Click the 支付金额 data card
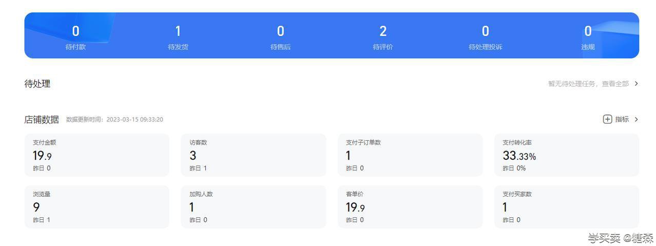Screen dimensions: 656x246 tap(97, 155)
